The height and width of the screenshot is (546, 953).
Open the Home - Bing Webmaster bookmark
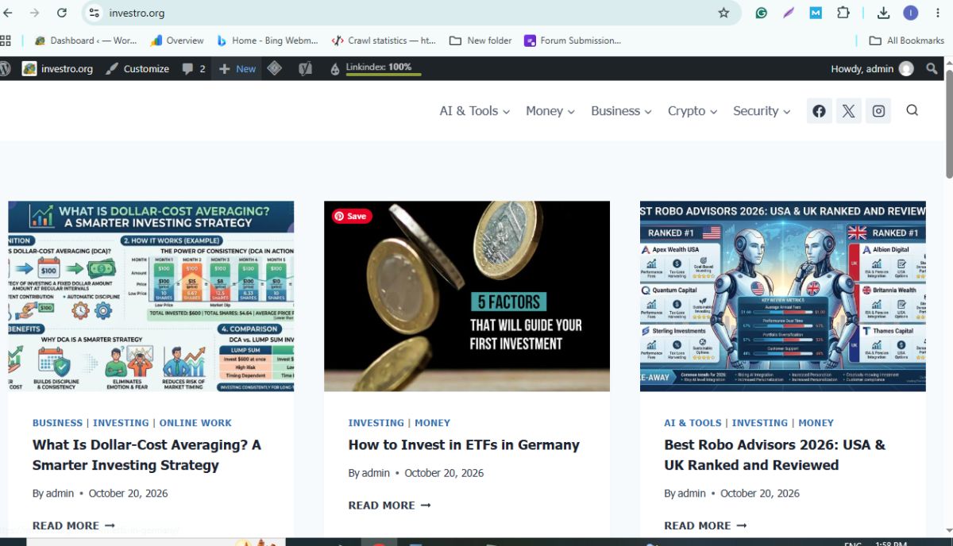tap(267, 40)
